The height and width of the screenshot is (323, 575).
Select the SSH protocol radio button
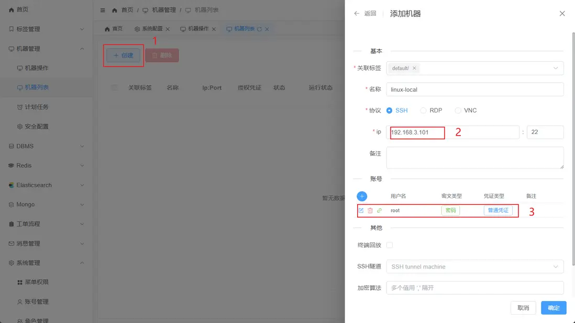389,110
